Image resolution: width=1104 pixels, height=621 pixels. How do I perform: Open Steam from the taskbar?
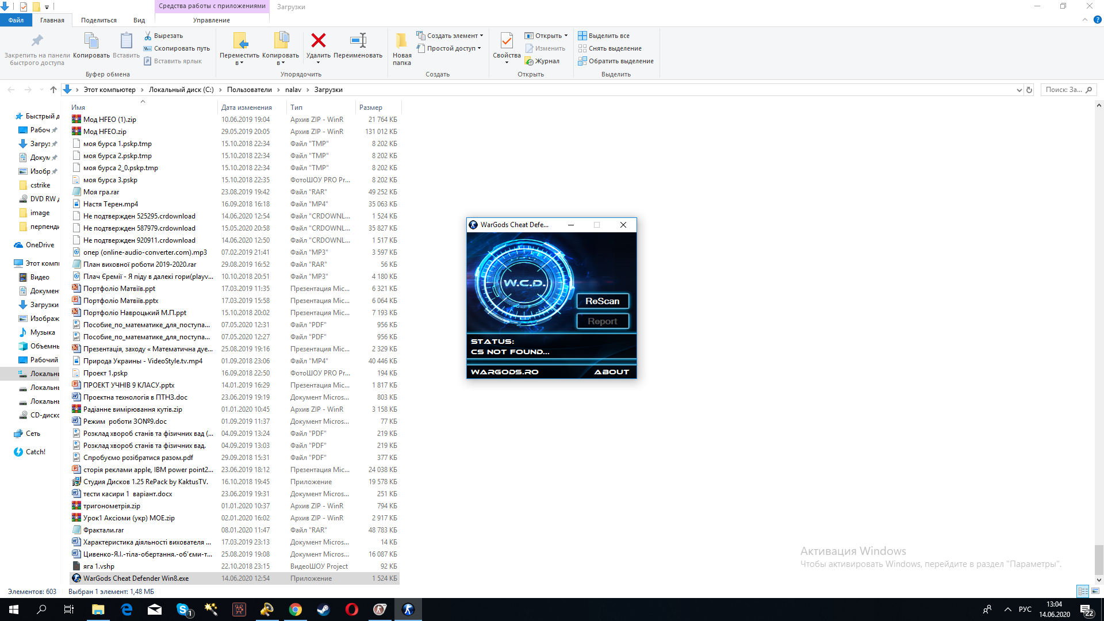pos(323,609)
